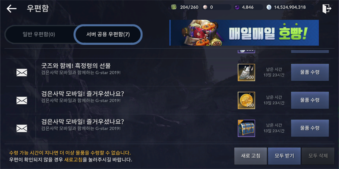Tap the pearl currency icon showing 0
The height and width of the screenshot is (169, 339).
(205, 7)
